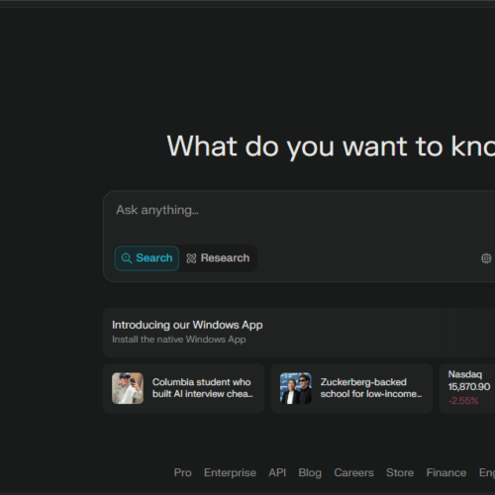
Task: Open the Careers footer link
Action: pos(353,472)
